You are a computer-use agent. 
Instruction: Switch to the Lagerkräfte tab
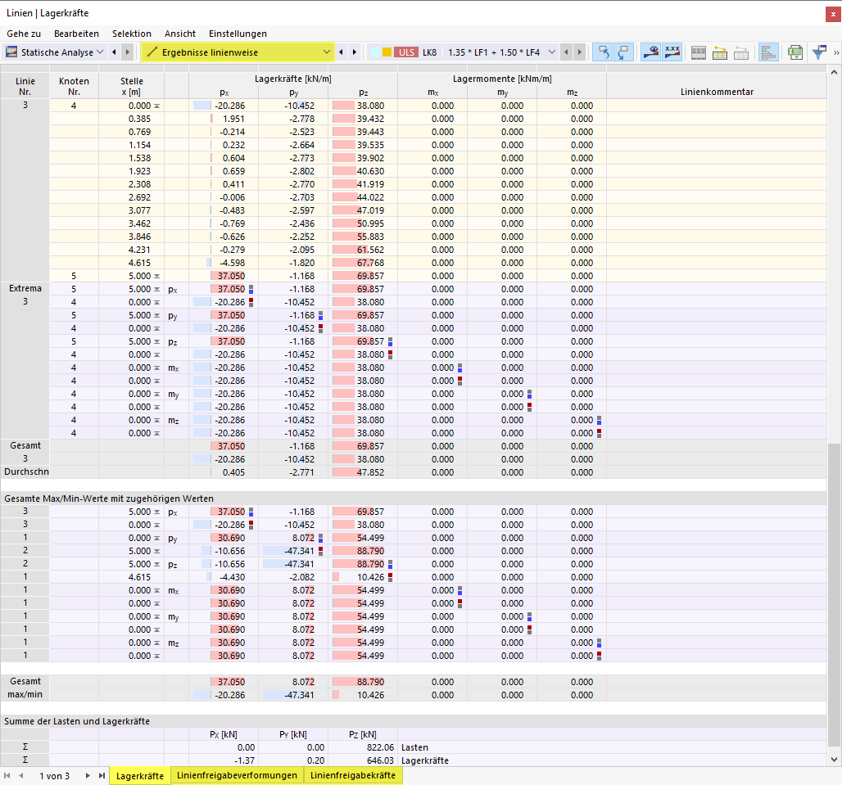(139, 776)
